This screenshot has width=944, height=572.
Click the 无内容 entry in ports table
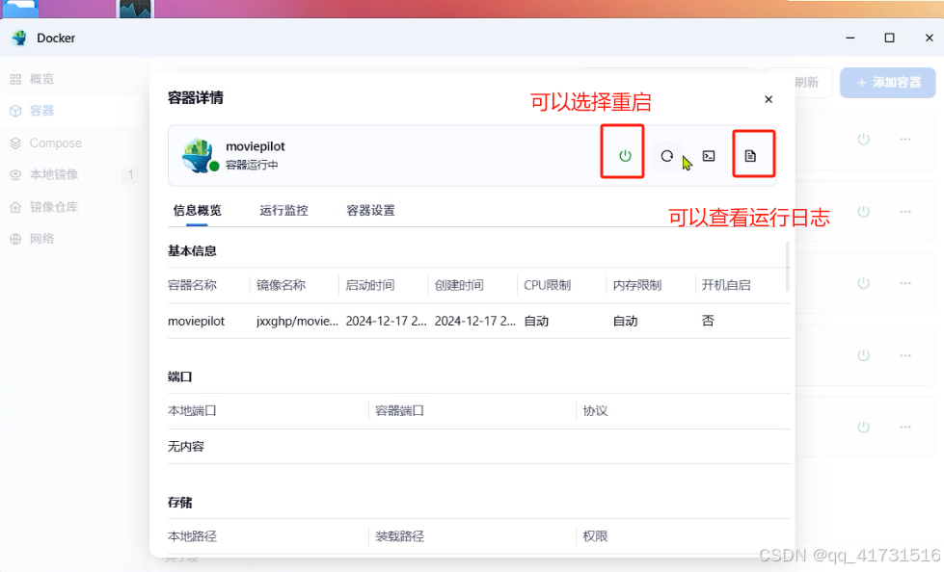pyautogui.click(x=186, y=446)
